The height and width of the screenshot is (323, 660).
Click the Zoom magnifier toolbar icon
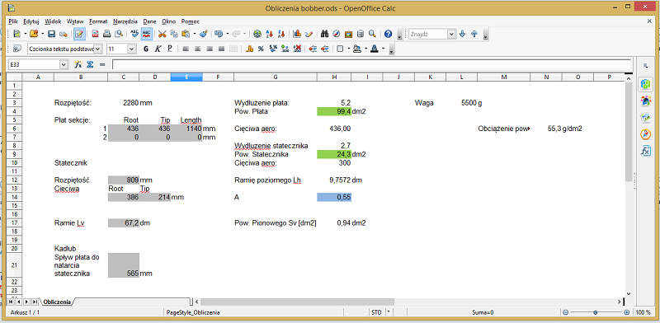(x=372, y=34)
